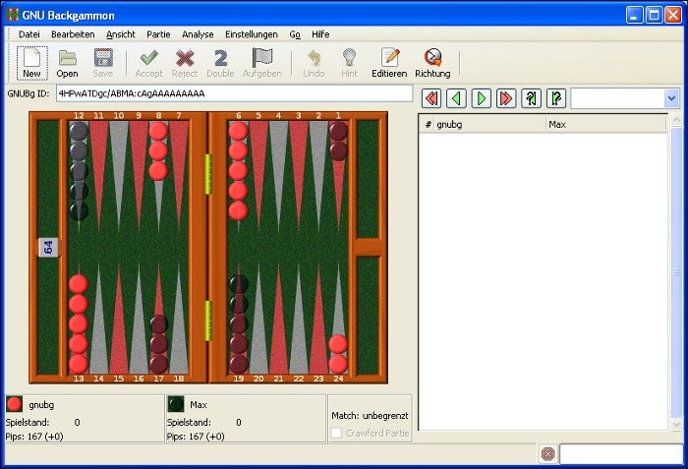
Task: Open the Datei menu
Action: click(29, 34)
